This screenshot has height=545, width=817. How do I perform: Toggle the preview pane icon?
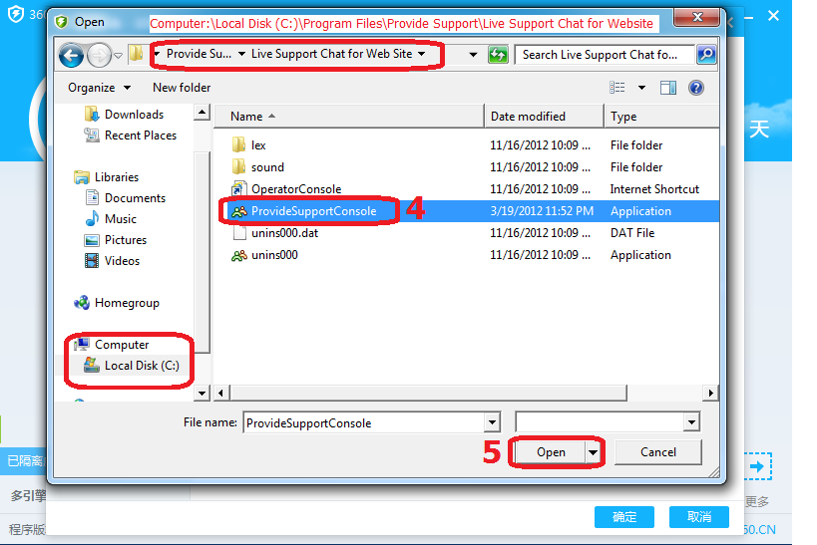click(668, 88)
